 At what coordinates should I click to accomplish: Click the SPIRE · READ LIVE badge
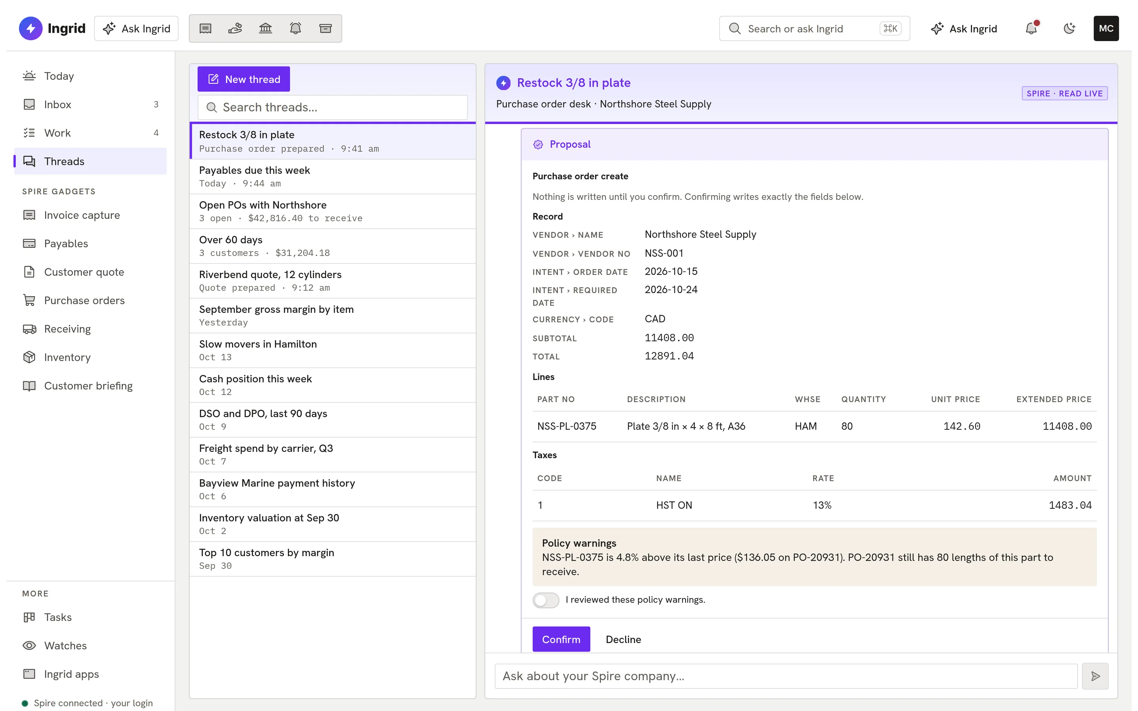(x=1065, y=94)
